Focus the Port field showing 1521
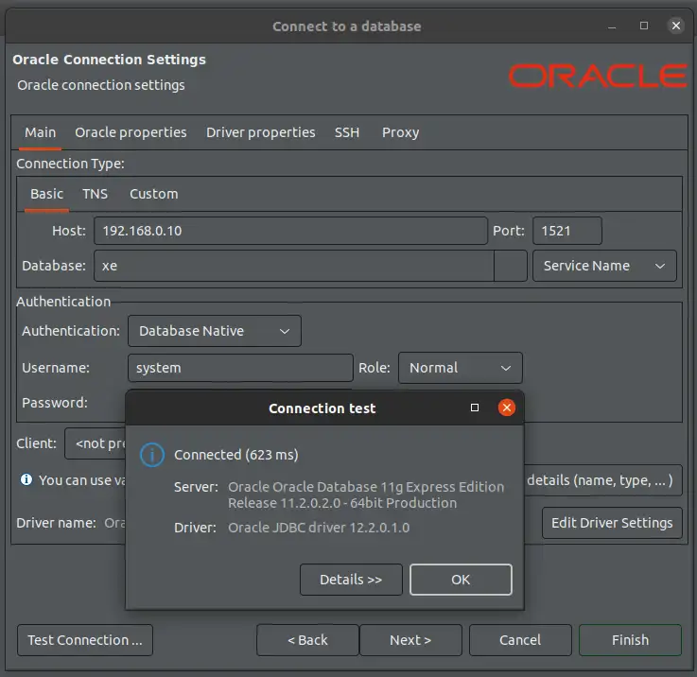The image size is (697, 677). click(567, 231)
